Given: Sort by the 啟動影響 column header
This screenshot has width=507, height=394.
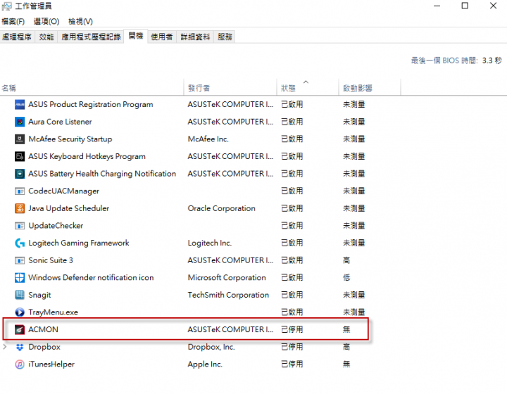Looking at the screenshot, I should (x=370, y=88).
